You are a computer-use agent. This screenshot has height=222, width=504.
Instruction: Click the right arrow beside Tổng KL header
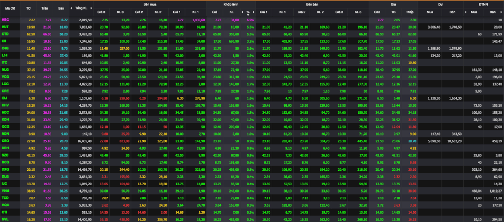pos(92,8)
